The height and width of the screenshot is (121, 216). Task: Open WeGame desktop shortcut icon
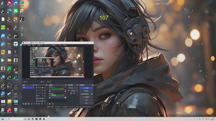[x=16, y=69]
